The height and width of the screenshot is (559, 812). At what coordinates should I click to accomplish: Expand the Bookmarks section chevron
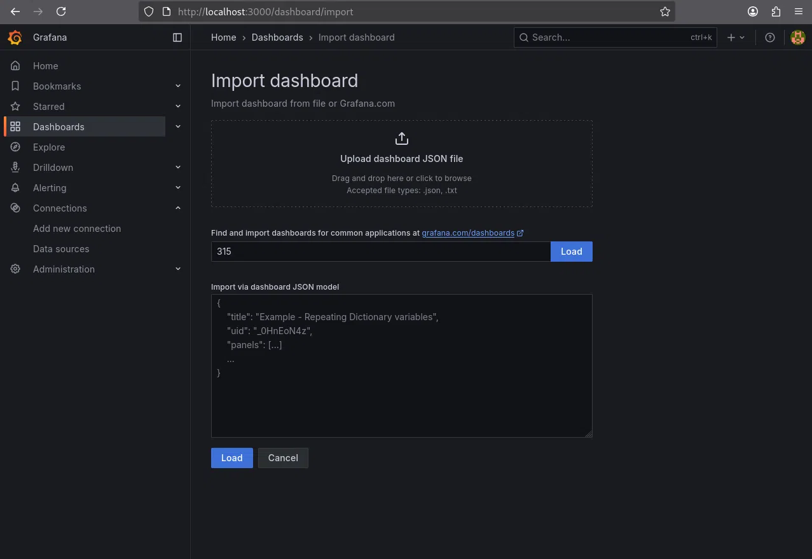click(x=178, y=86)
